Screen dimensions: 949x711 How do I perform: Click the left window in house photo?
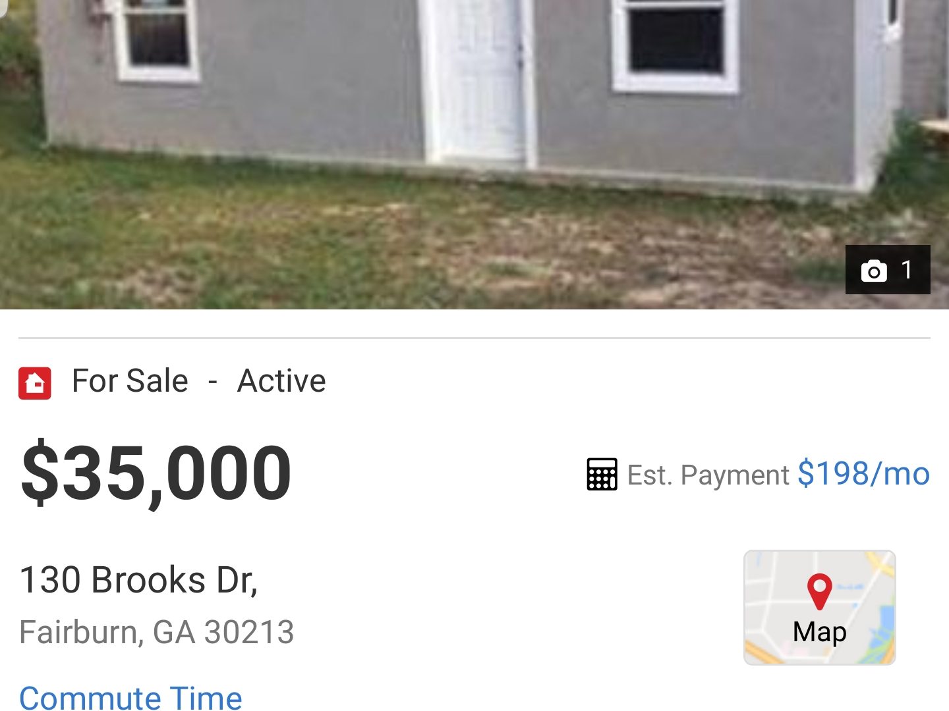coord(156,38)
